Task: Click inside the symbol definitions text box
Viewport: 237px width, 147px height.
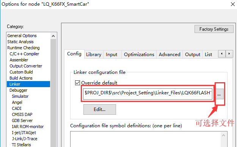Action: [x=145, y=139]
